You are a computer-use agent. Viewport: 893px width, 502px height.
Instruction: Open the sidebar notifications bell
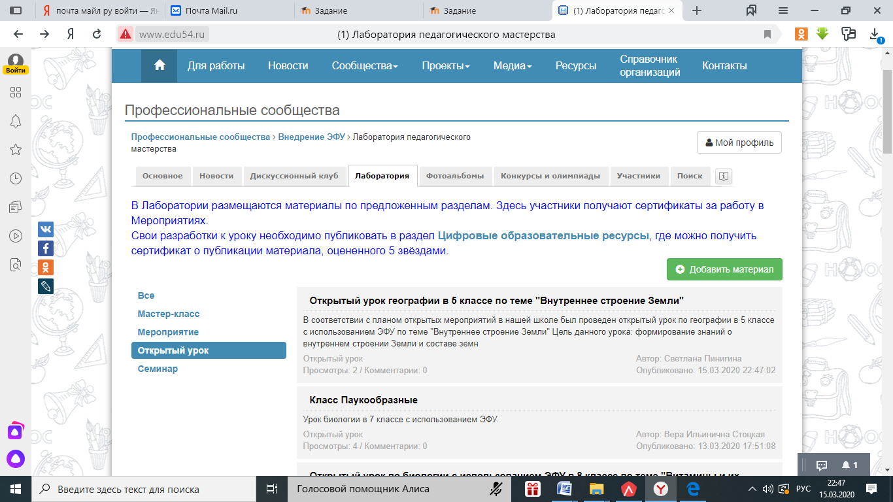point(16,121)
